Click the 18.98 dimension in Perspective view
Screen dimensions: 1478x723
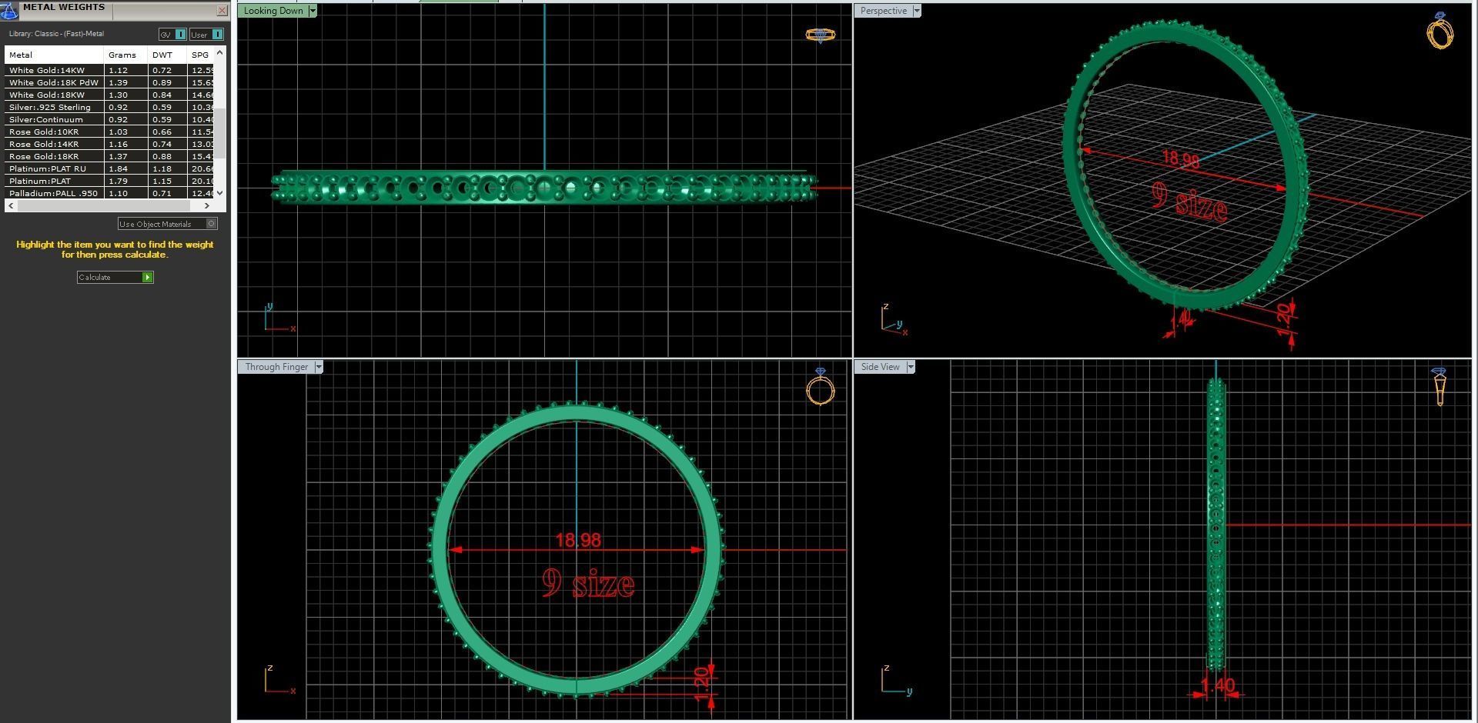pyautogui.click(x=1181, y=159)
